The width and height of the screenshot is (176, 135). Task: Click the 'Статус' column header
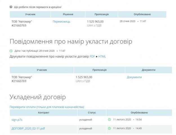coord(92,113)
